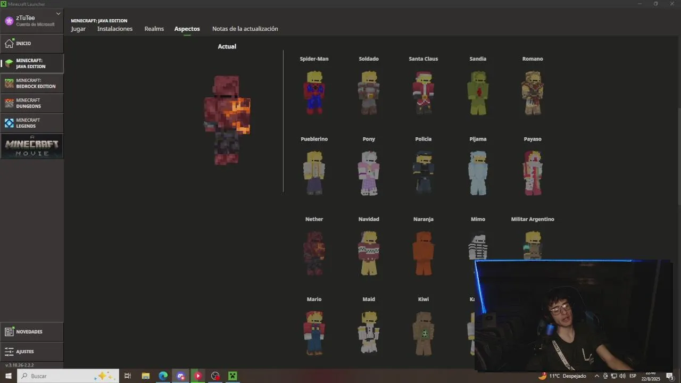Choose the Payaso skin

tap(533, 173)
